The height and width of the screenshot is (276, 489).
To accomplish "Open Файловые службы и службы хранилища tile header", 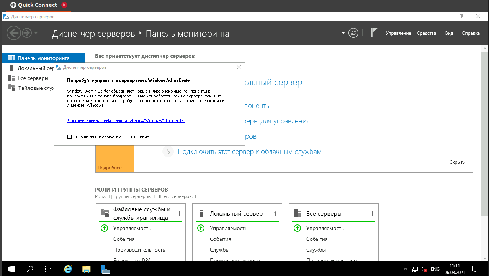I will pos(142,214).
